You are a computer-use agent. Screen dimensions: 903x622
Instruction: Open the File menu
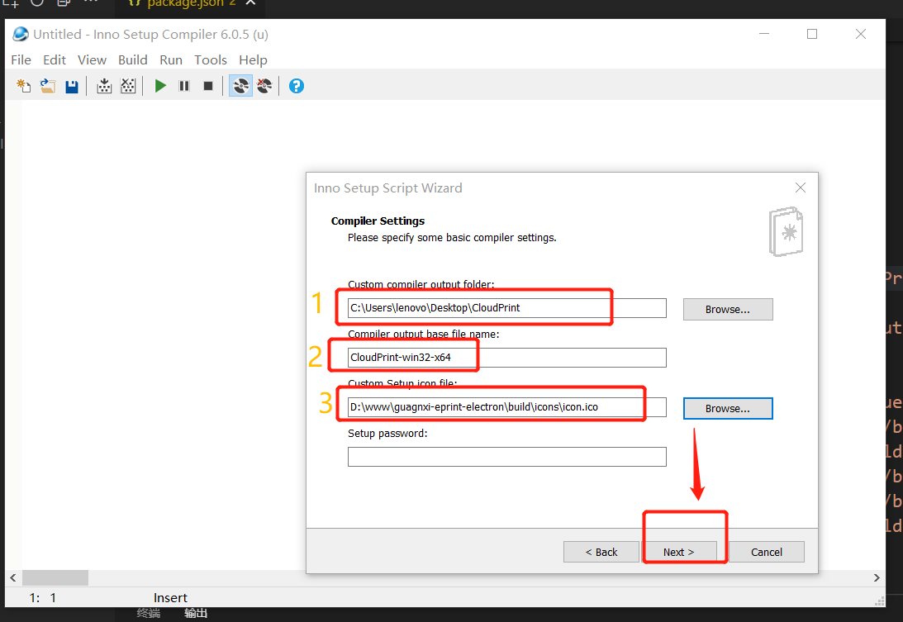pyautogui.click(x=21, y=60)
